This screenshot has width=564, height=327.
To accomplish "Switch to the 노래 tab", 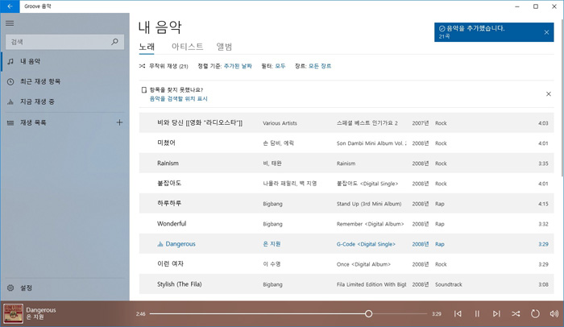I will pos(147,47).
